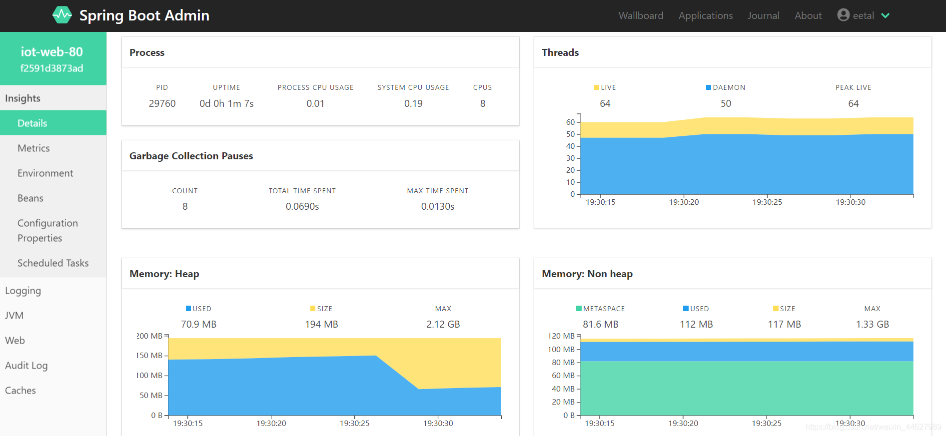Click the PID value 29760
946x436 pixels.
162,103
